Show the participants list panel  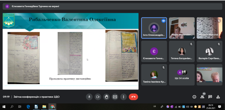click(x=202, y=97)
